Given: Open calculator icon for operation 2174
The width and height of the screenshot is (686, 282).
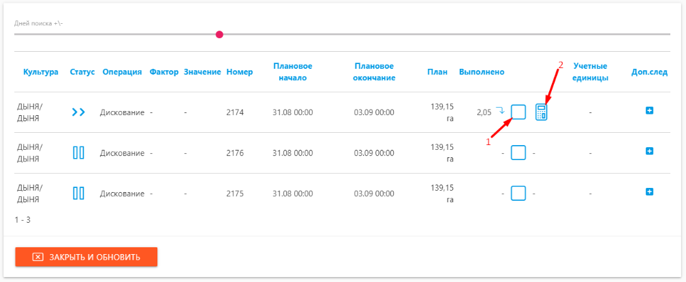Looking at the screenshot, I should tap(542, 112).
